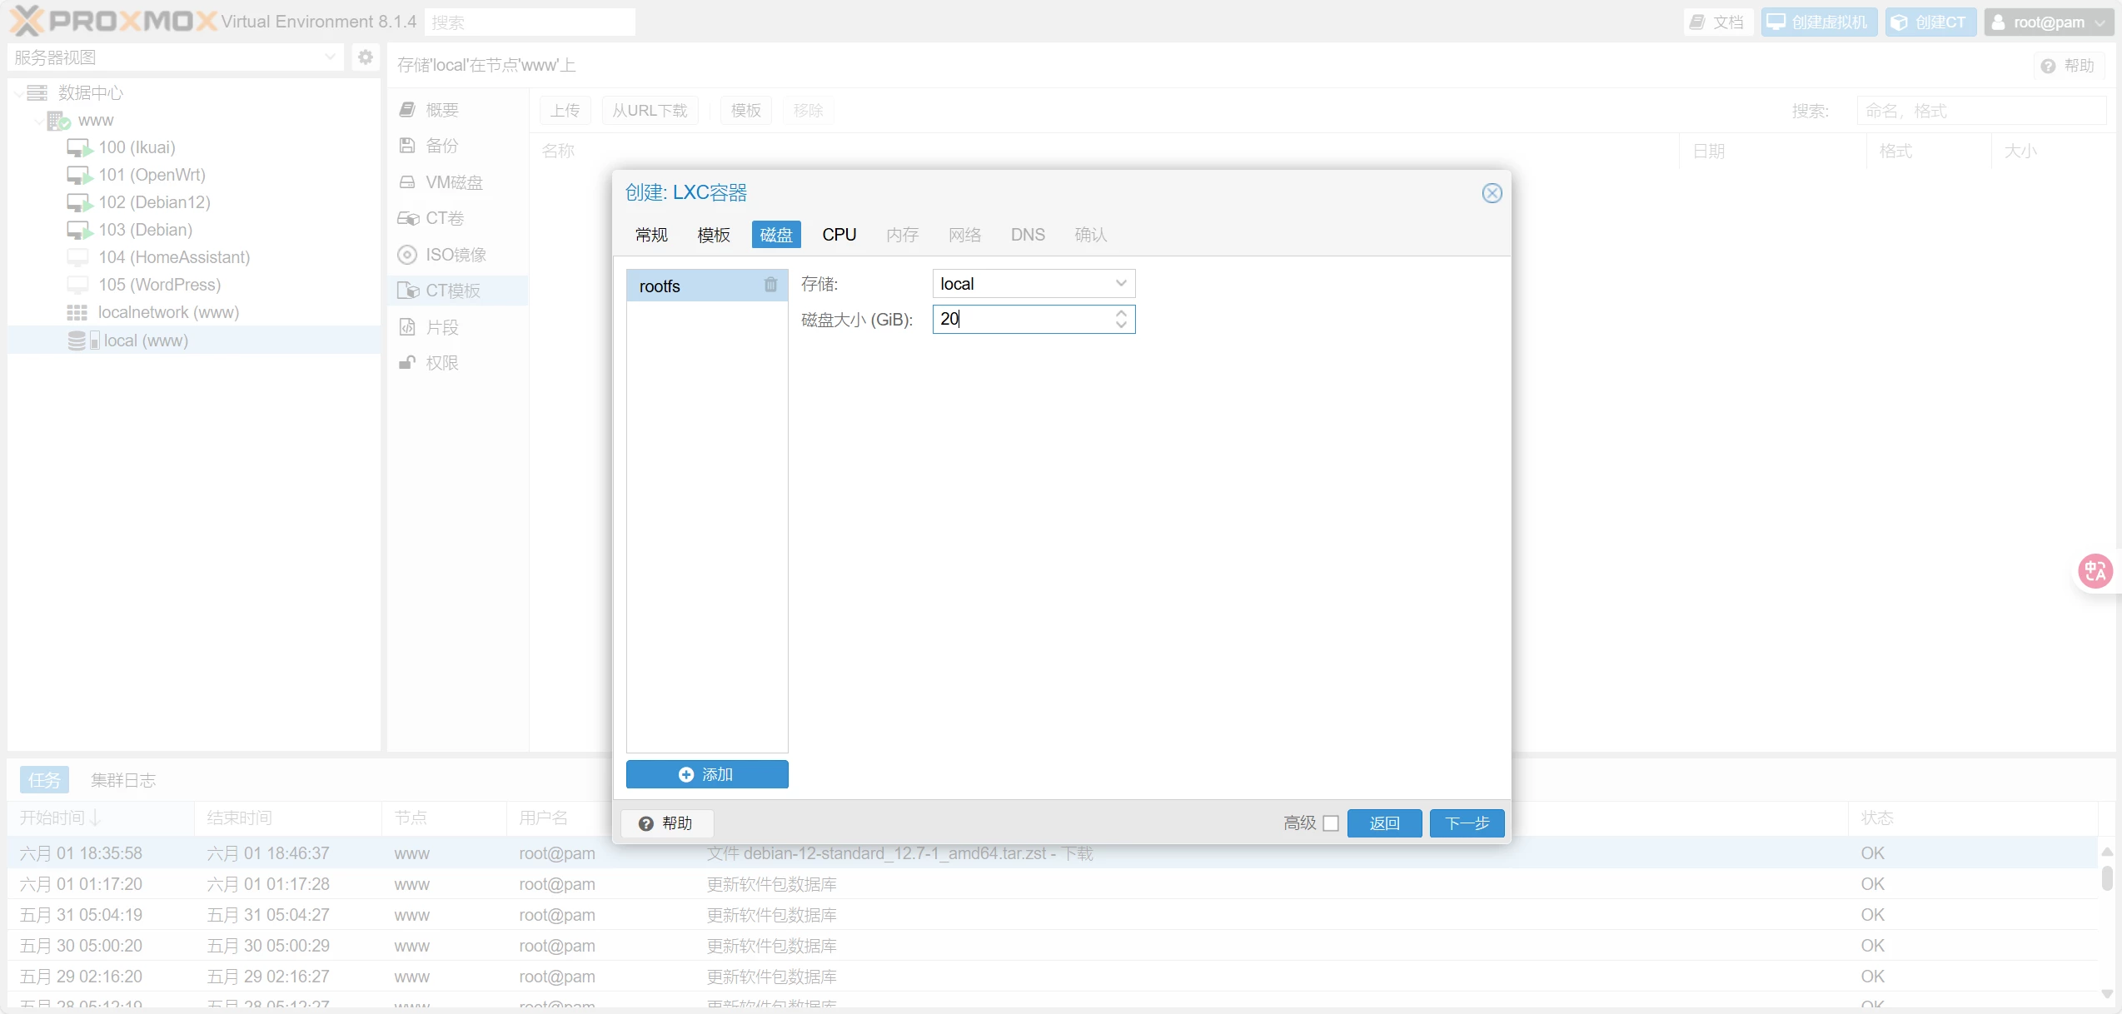Close the LXC container dialog

pos(1492,193)
